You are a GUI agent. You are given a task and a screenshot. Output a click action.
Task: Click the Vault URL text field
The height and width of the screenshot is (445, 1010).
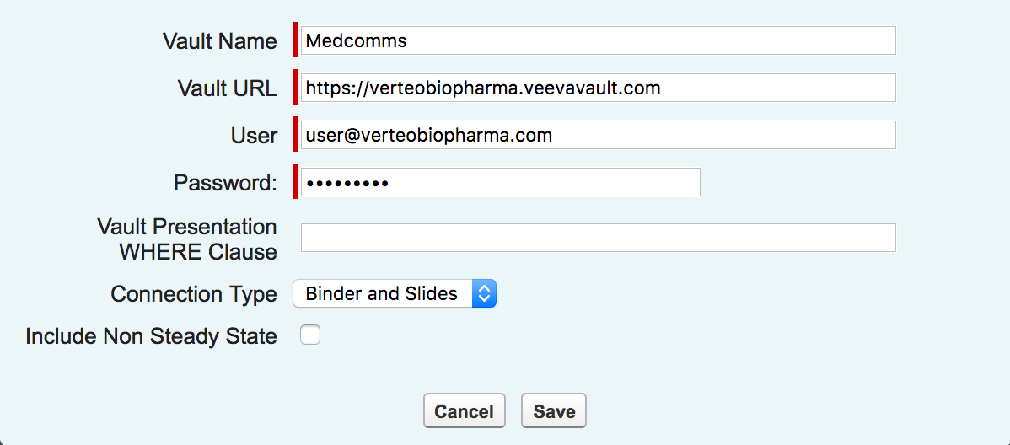click(x=598, y=88)
